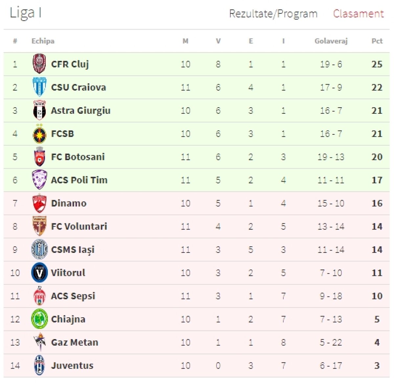This screenshot has width=394, height=384.
Task: Click the Dinamo red crest
Action: point(39,203)
